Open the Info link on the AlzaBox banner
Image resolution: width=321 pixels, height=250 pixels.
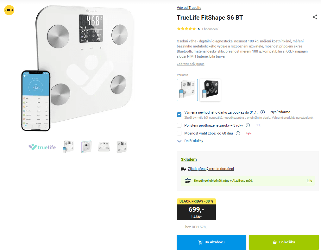click(309, 181)
